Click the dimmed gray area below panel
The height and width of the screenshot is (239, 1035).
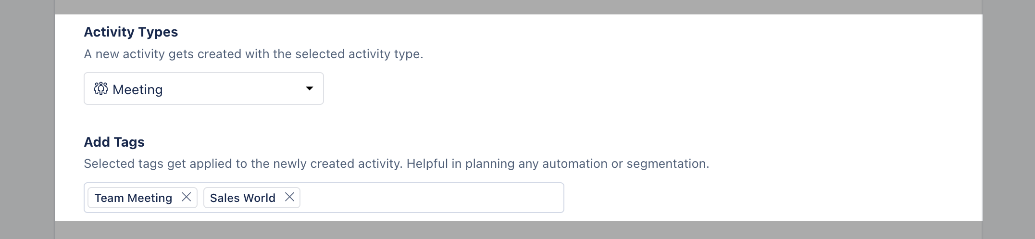[x=518, y=230]
